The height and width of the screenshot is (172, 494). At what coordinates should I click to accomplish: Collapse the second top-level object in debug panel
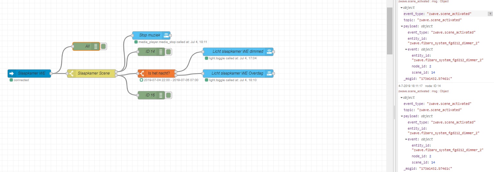[402, 97]
